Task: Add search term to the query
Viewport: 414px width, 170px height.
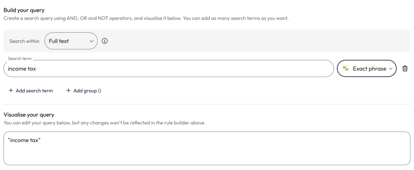Action: [x=31, y=90]
